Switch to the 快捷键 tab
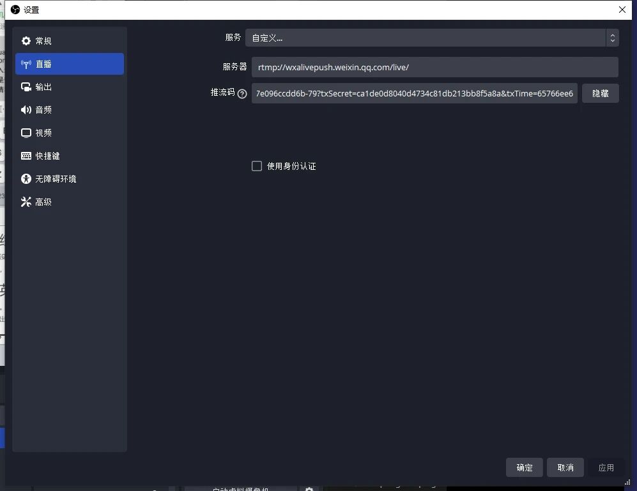637x491 pixels. click(x=70, y=156)
